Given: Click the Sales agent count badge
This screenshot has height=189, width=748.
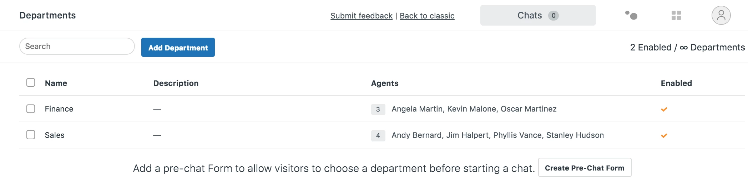Looking at the screenshot, I should click(x=378, y=135).
